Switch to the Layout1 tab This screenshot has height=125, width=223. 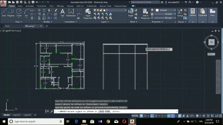pos(16,115)
